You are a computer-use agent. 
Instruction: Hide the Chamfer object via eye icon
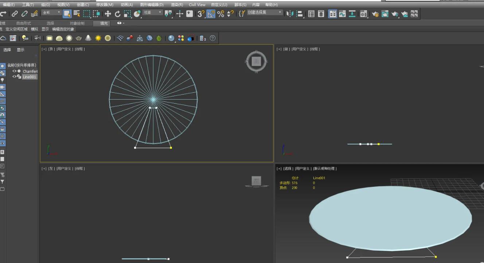(15, 71)
